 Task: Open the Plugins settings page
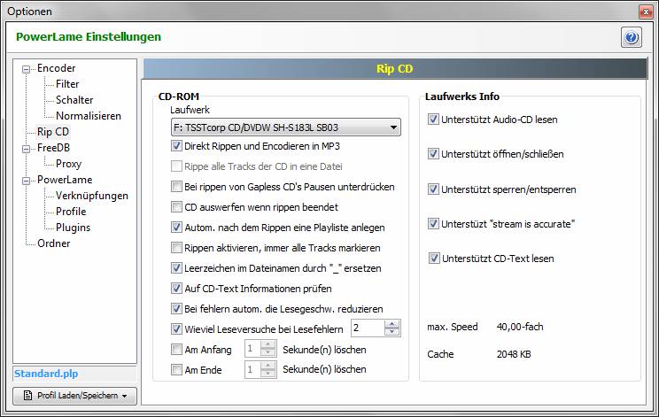tap(73, 228)
